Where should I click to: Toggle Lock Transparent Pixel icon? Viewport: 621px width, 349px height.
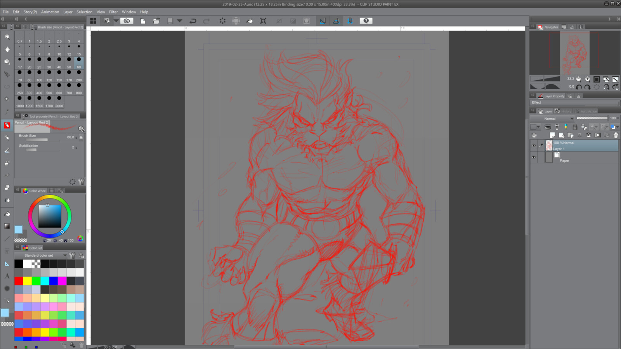point(584,127)
